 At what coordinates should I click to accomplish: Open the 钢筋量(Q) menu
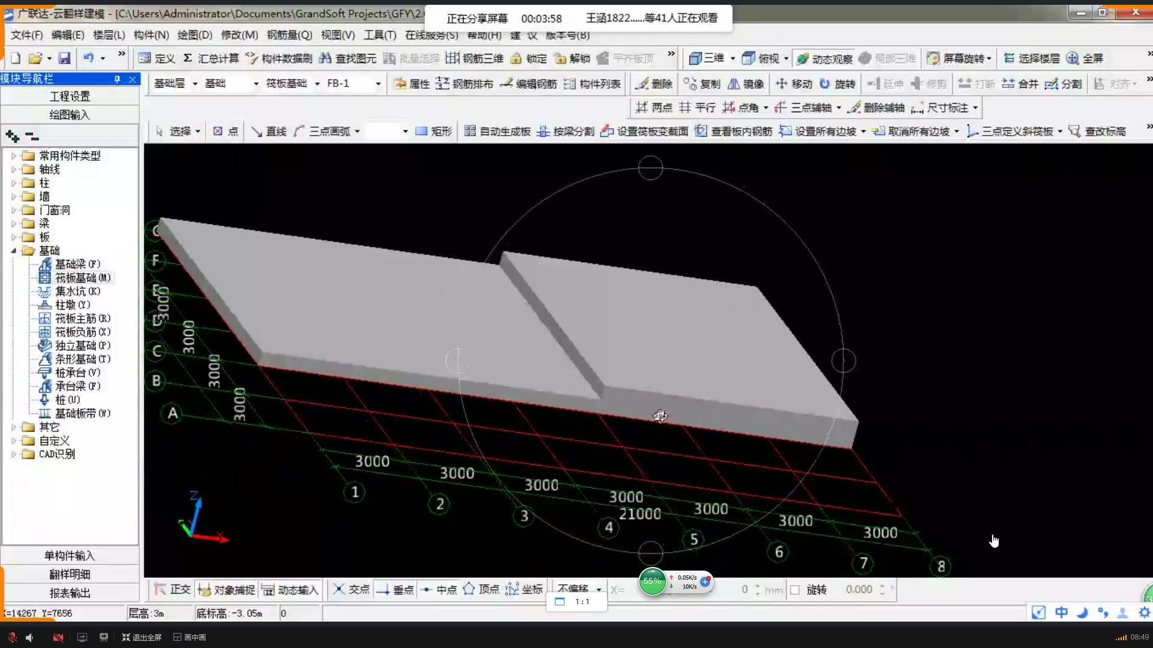(289, 35)
